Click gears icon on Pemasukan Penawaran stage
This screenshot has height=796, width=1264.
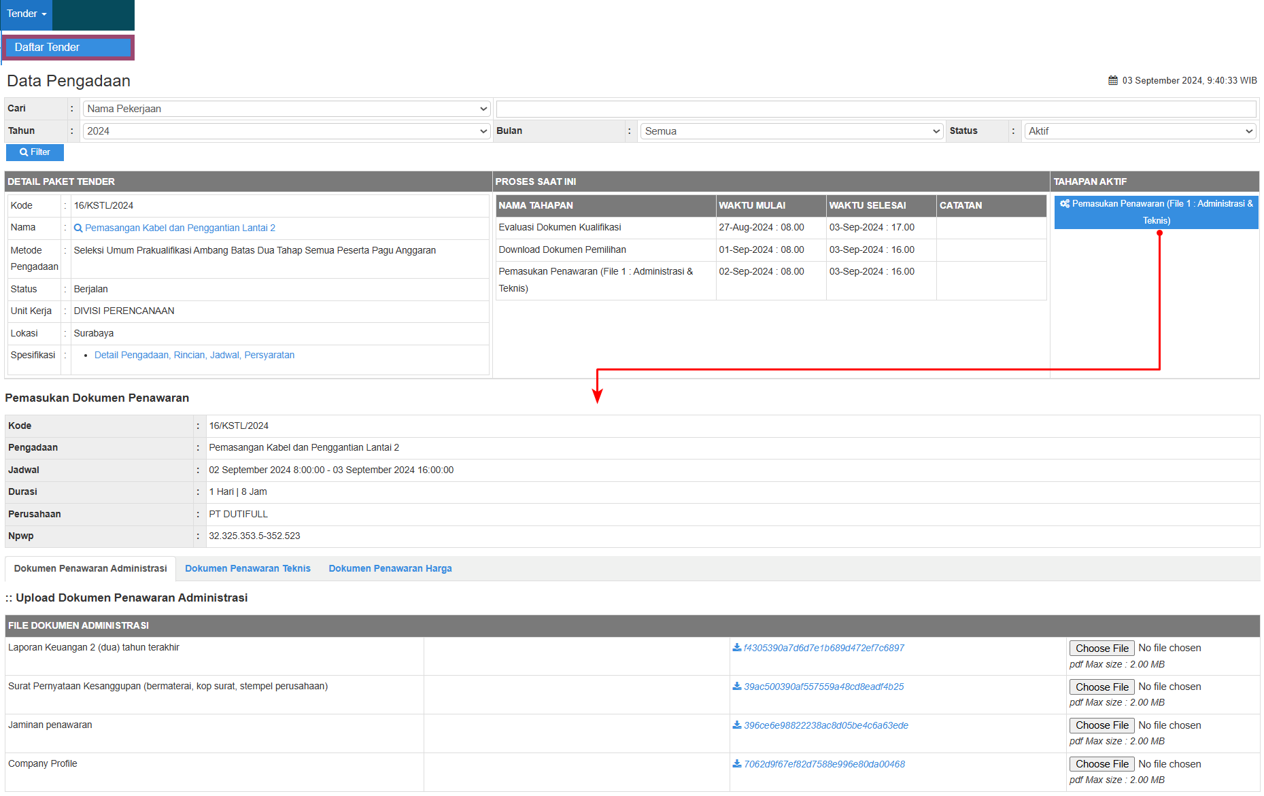click(x=1064, y=204)
